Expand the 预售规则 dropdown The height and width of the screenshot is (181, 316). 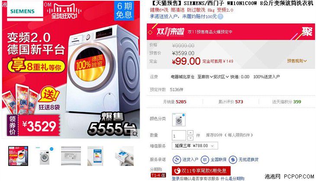pos(297,61)
